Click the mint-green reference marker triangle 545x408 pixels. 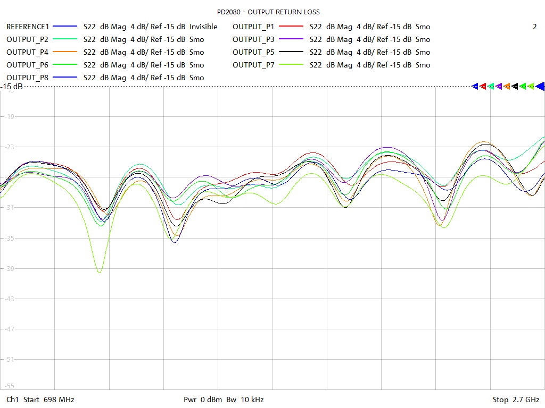click(x=491, y=87)
